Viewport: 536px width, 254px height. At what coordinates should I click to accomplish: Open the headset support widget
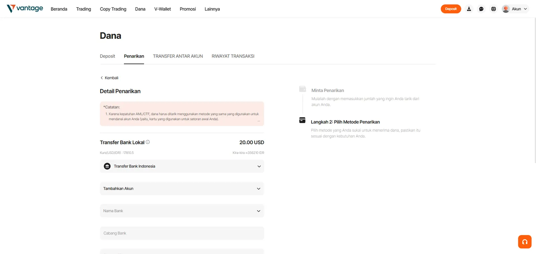tap(525, 242)
